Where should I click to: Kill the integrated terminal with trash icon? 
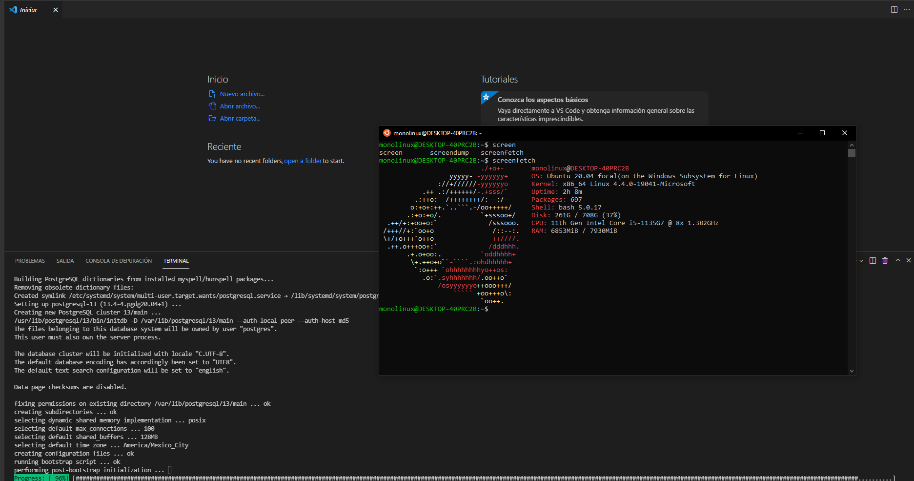885,261
